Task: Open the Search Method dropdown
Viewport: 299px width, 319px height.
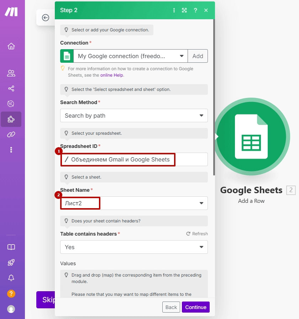Action: tap(134, 115)
